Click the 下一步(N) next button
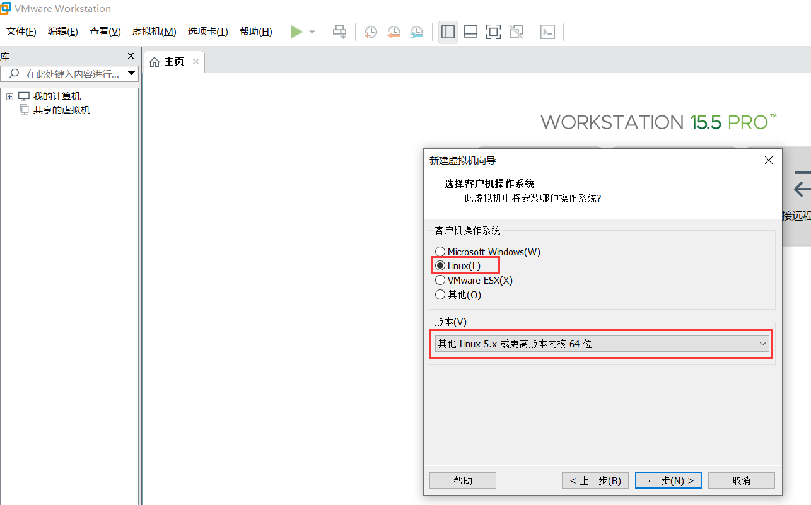Image resolution: width=811 pixels, height=505 pixels. (668, 480)
